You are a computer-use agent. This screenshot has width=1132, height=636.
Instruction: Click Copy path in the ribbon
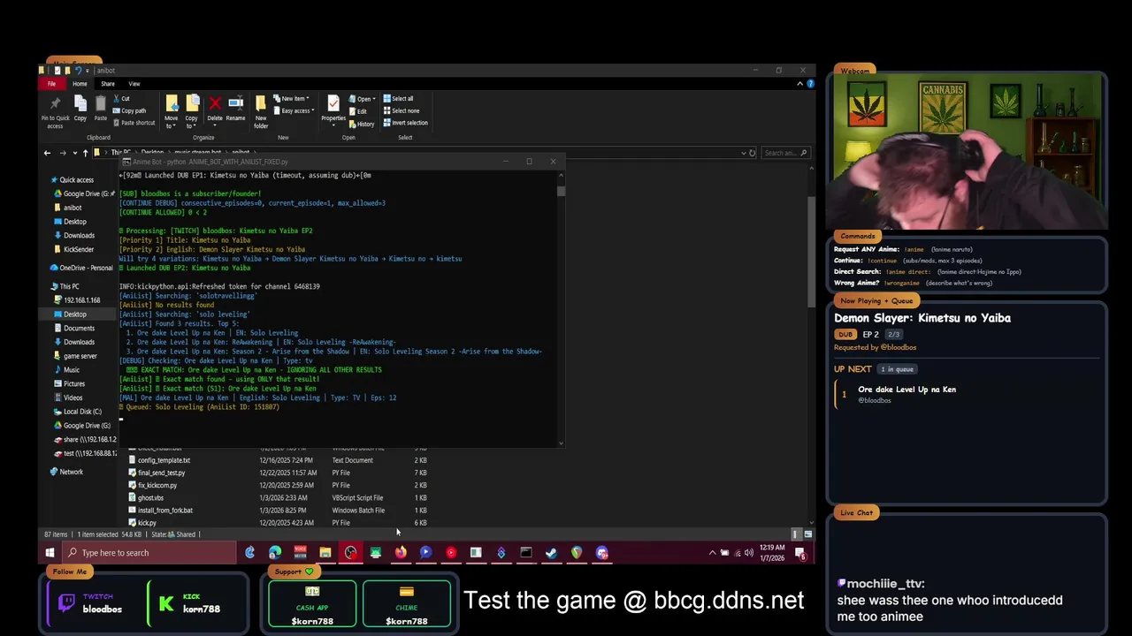coord(129,111)
